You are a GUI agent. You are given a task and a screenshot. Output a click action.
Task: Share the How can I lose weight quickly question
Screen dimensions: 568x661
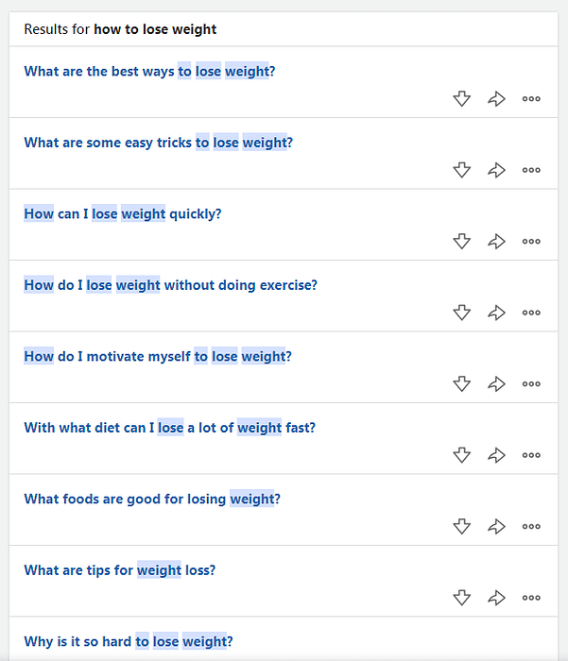496,241
